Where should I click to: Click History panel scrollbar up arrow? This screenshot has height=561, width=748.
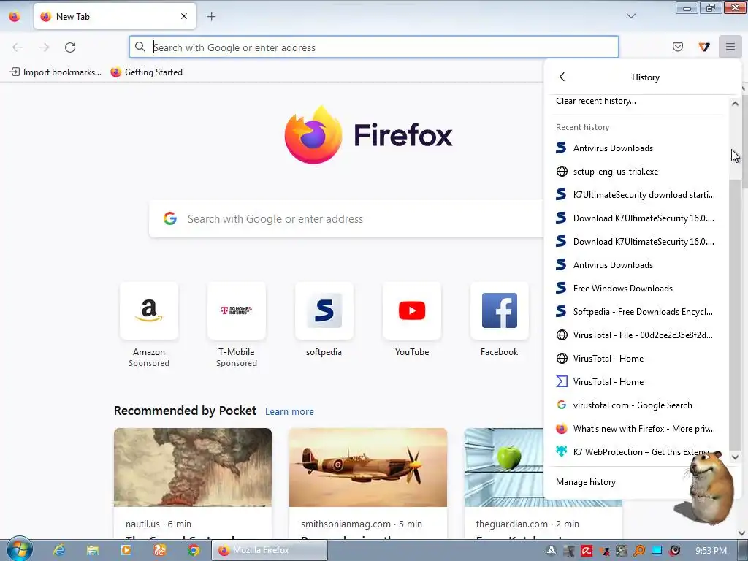pyautogui.click(x=735, y=104)
